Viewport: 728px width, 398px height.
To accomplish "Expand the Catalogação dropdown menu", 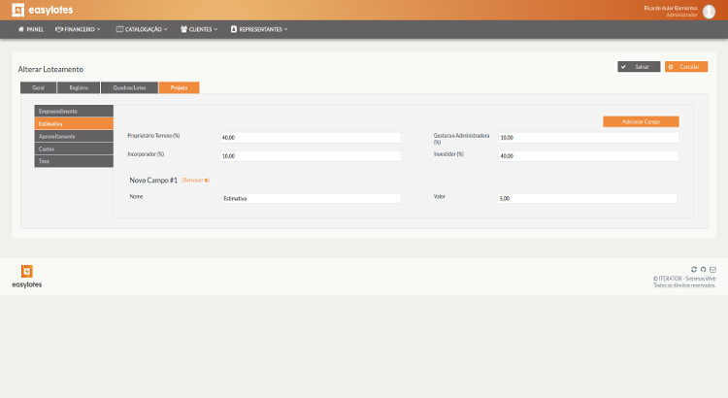I will tap(142, 29).
